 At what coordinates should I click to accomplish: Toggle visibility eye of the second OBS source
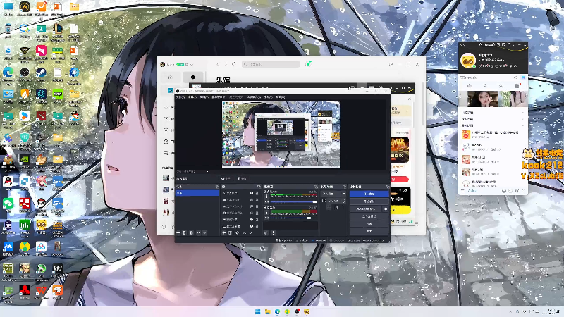coord(252,200)
